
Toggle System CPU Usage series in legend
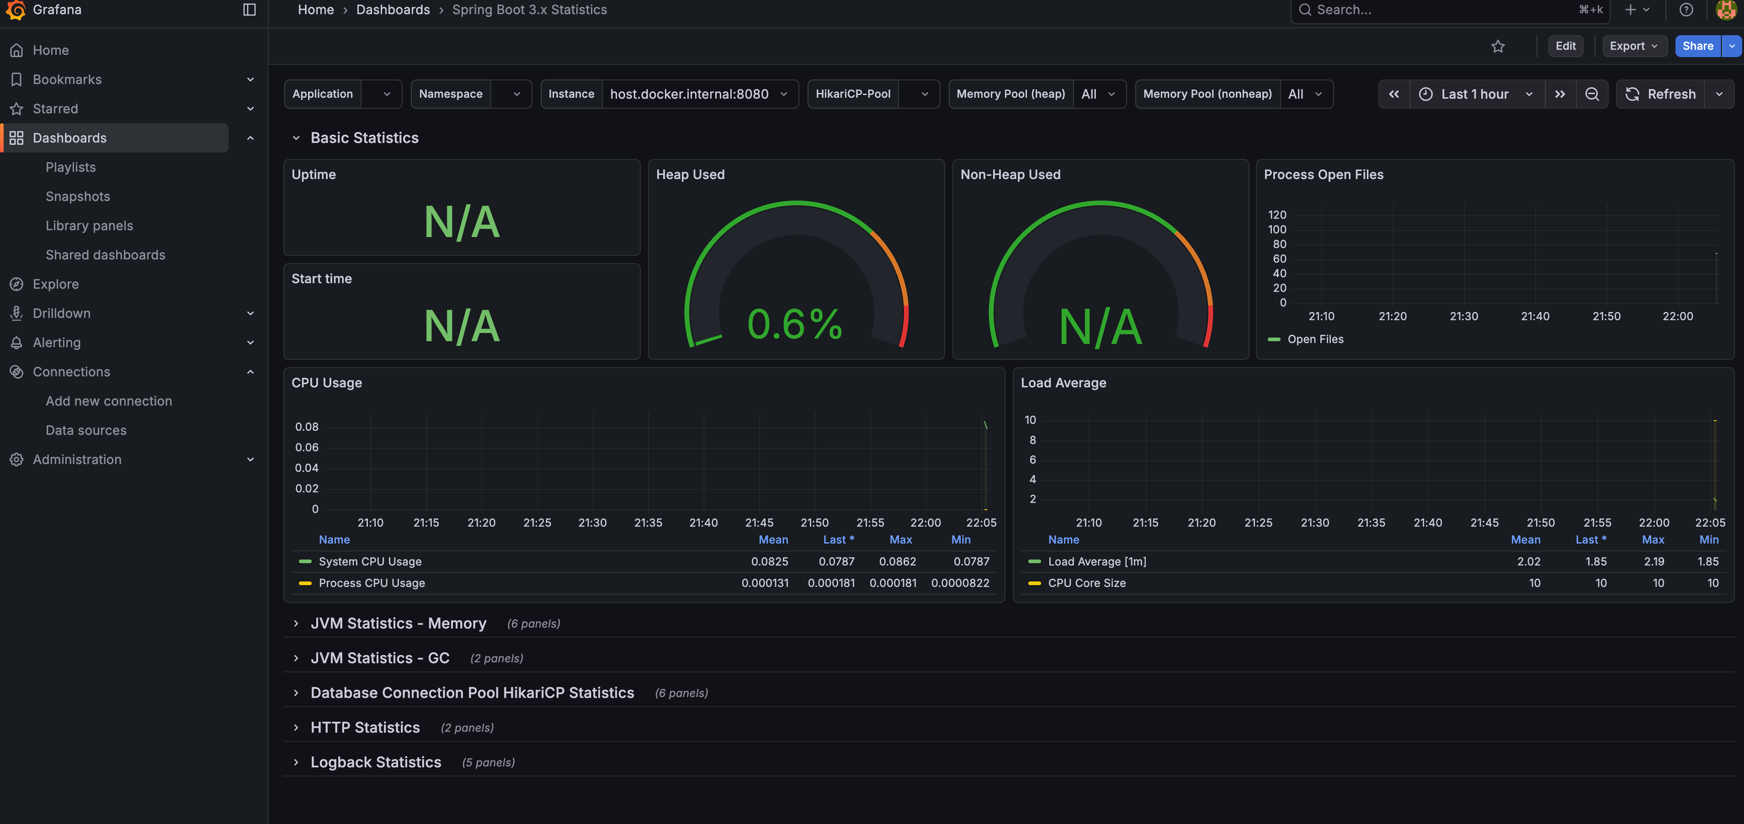[370, 561]
